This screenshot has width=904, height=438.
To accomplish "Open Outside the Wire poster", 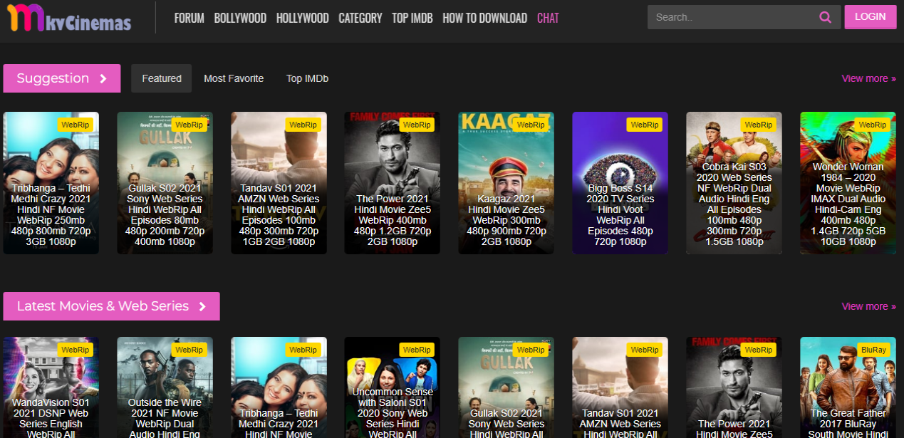I will [165, 387].
